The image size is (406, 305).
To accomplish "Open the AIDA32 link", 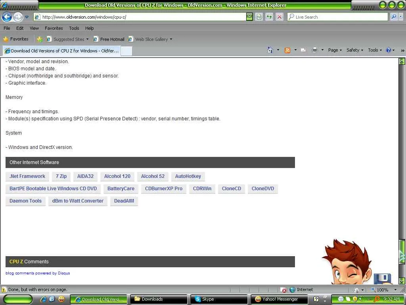I will (85, 176).
